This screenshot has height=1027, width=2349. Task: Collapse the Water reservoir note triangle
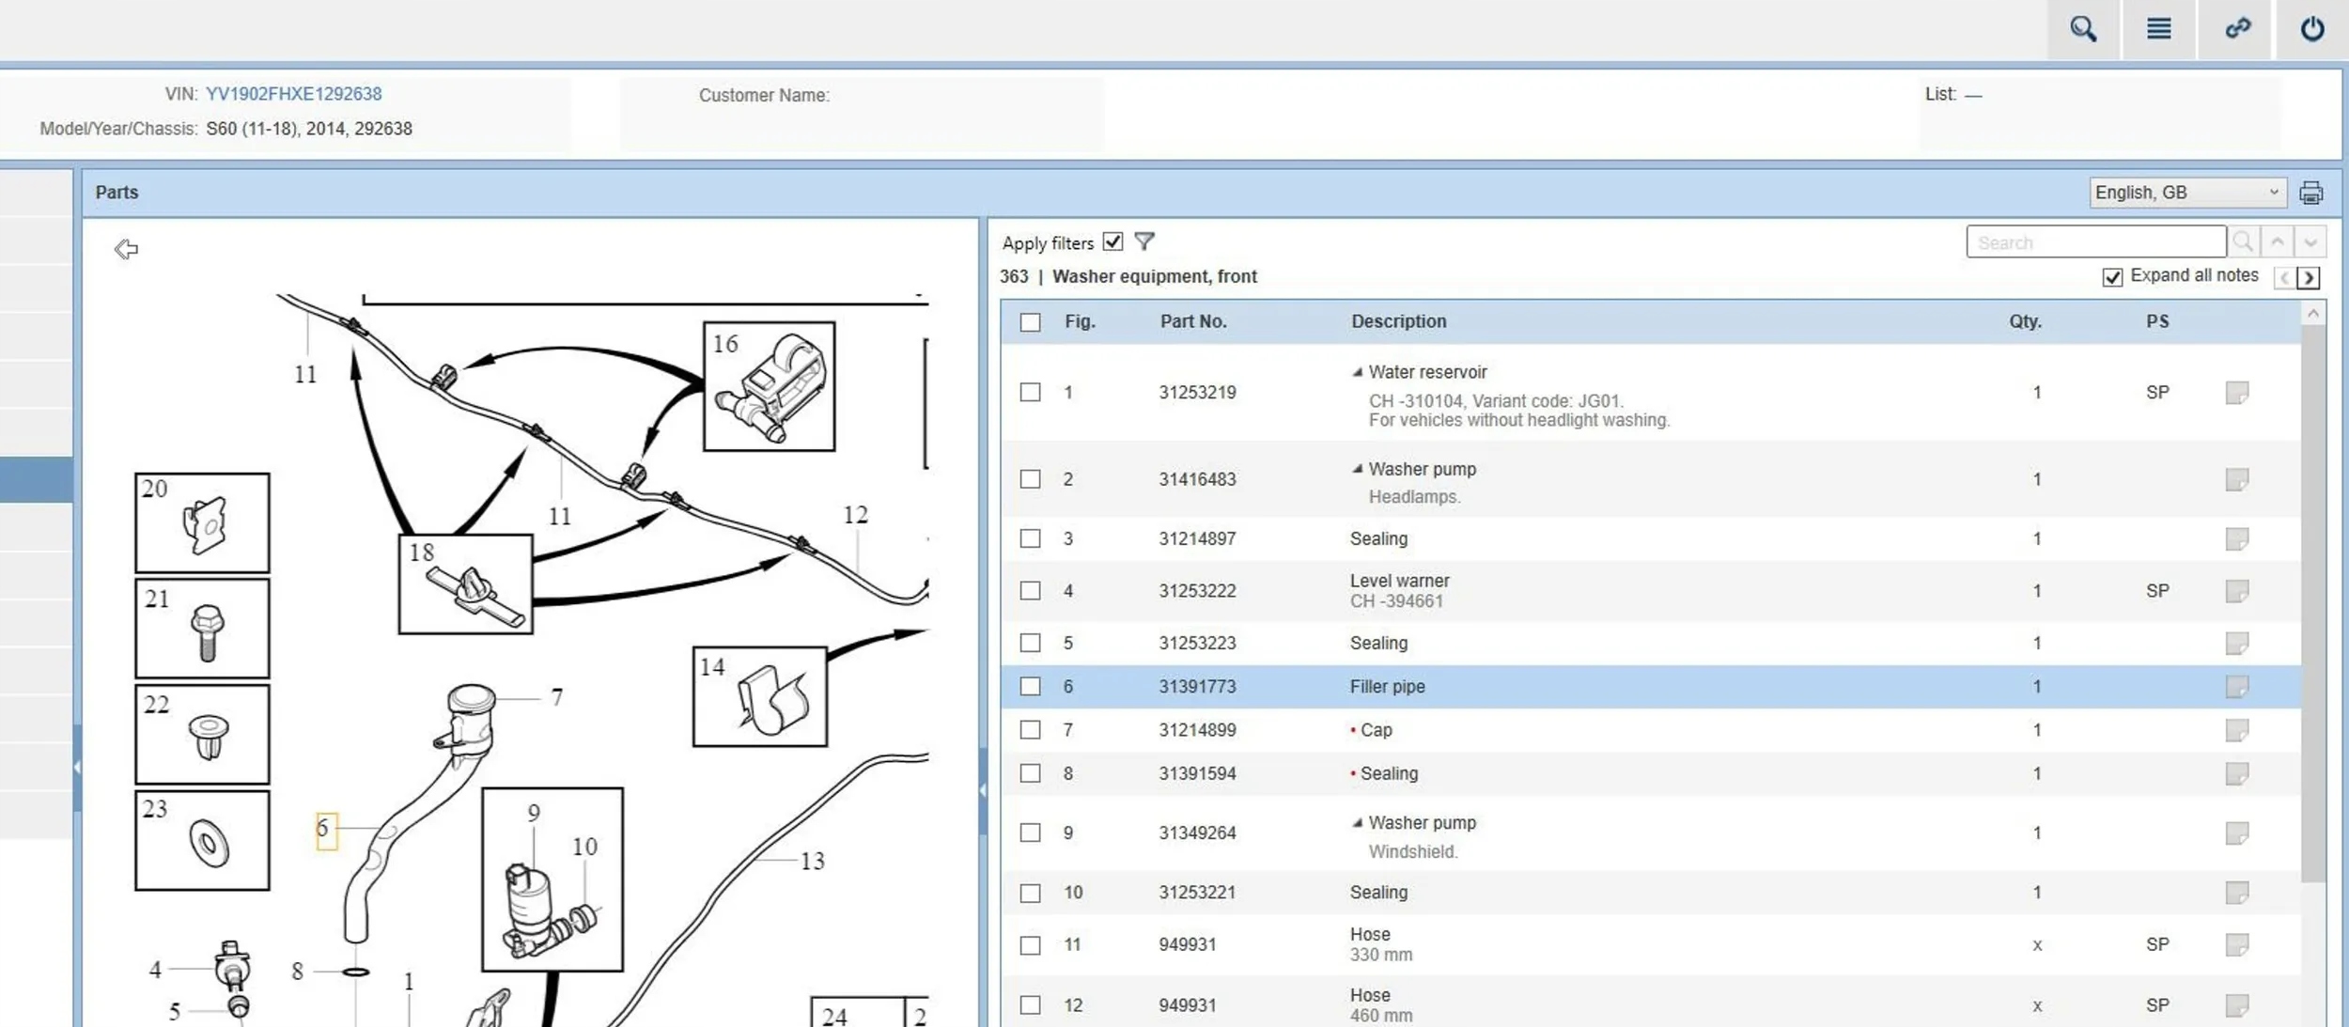pos(1357,372)
